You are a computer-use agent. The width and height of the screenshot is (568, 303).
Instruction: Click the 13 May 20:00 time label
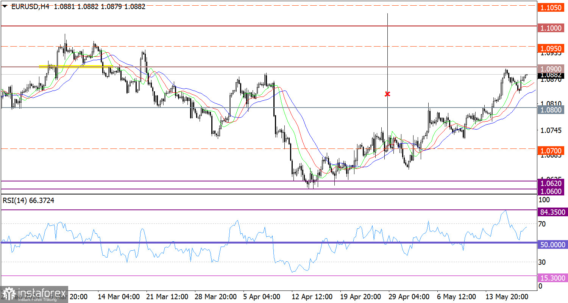(x=507, y=296)
